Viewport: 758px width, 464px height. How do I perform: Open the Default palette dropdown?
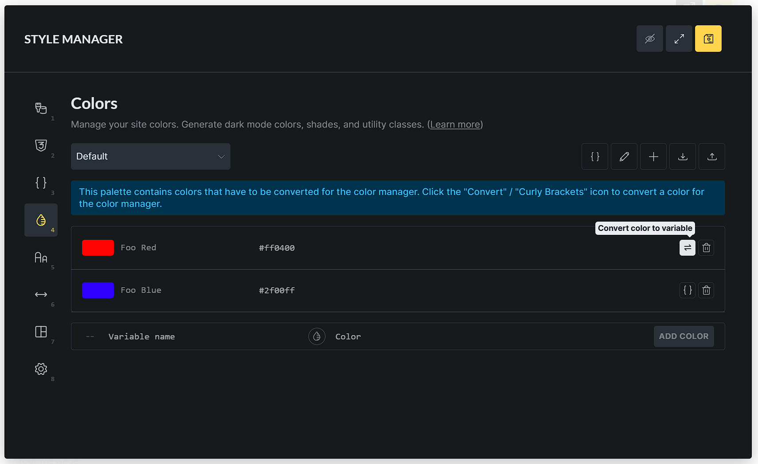(150, 156)
